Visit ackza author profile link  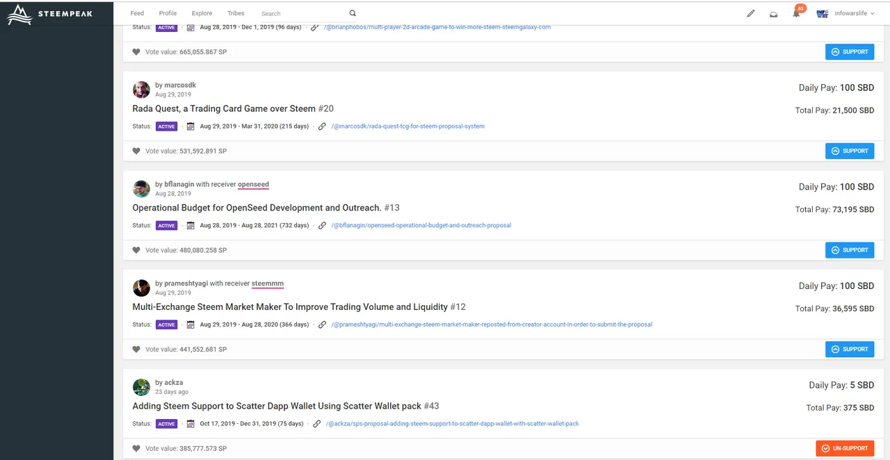(174, 383)
